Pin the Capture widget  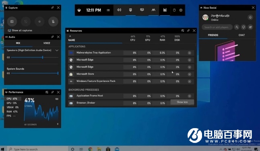tap(52, 8)
